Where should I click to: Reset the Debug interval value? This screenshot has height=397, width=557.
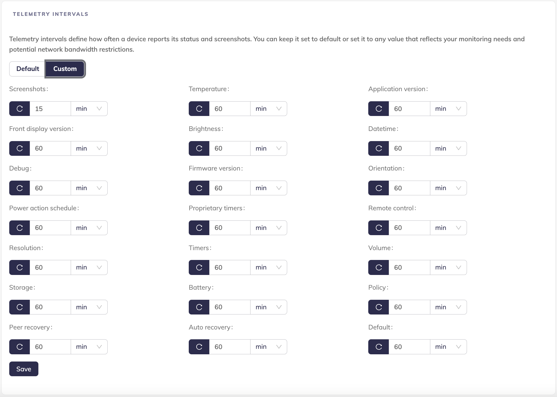coord(20,188)
